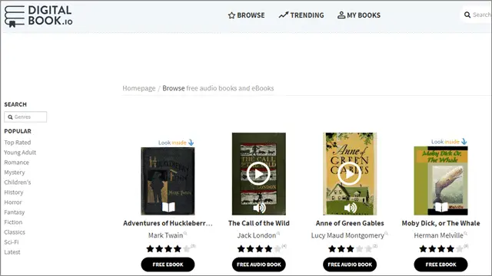Select Horror genre
This screenshot has height=276, width=492.
13,202
